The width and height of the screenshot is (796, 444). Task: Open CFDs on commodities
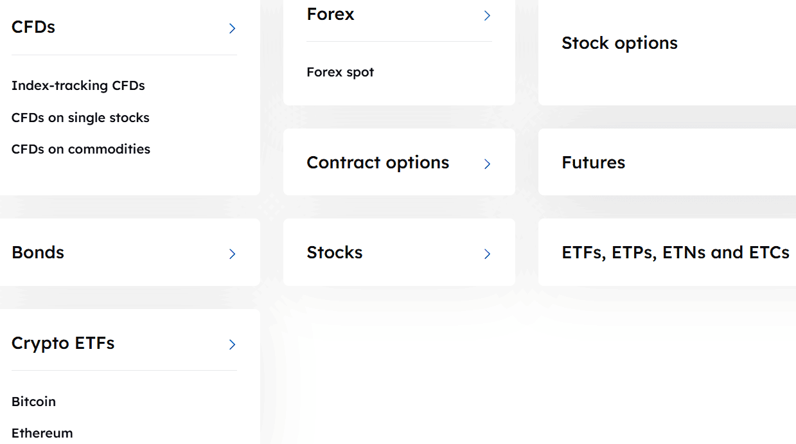80,148
